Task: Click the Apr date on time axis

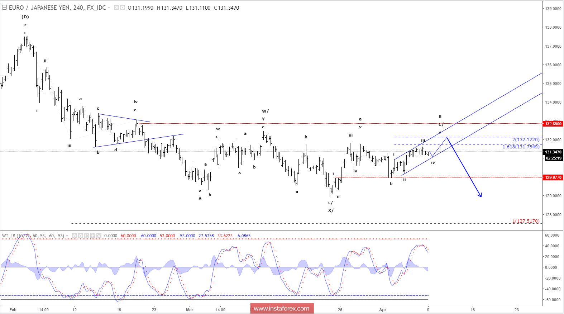Action: click(x=383, y=310)
